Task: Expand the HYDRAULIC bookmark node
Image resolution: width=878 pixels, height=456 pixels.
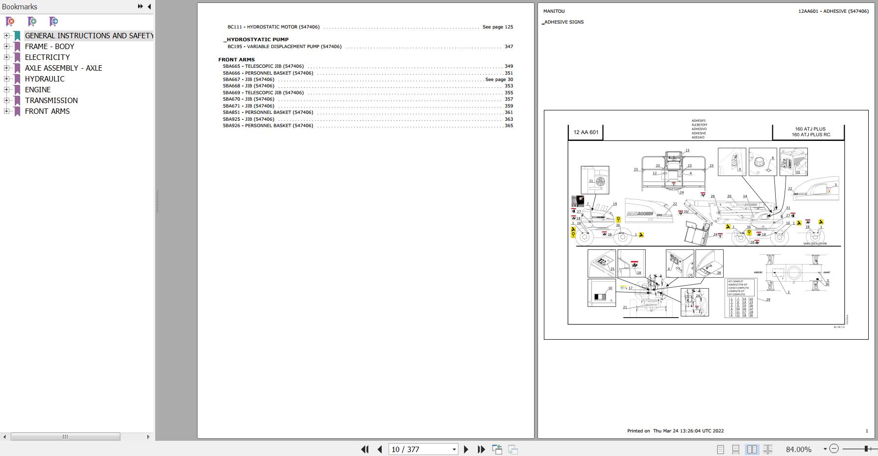Action: coord(6,79)
